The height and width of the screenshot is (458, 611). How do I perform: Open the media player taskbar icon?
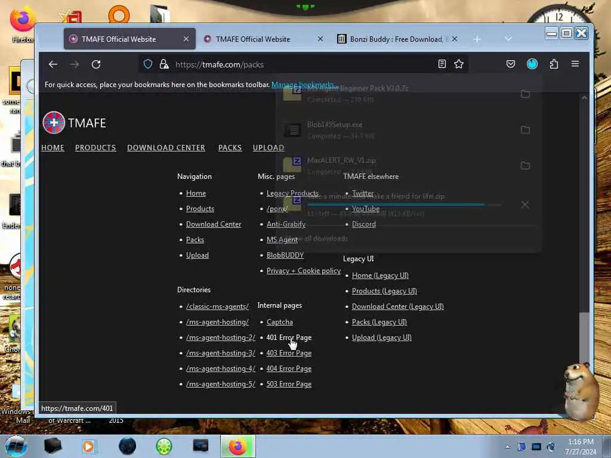89,446
